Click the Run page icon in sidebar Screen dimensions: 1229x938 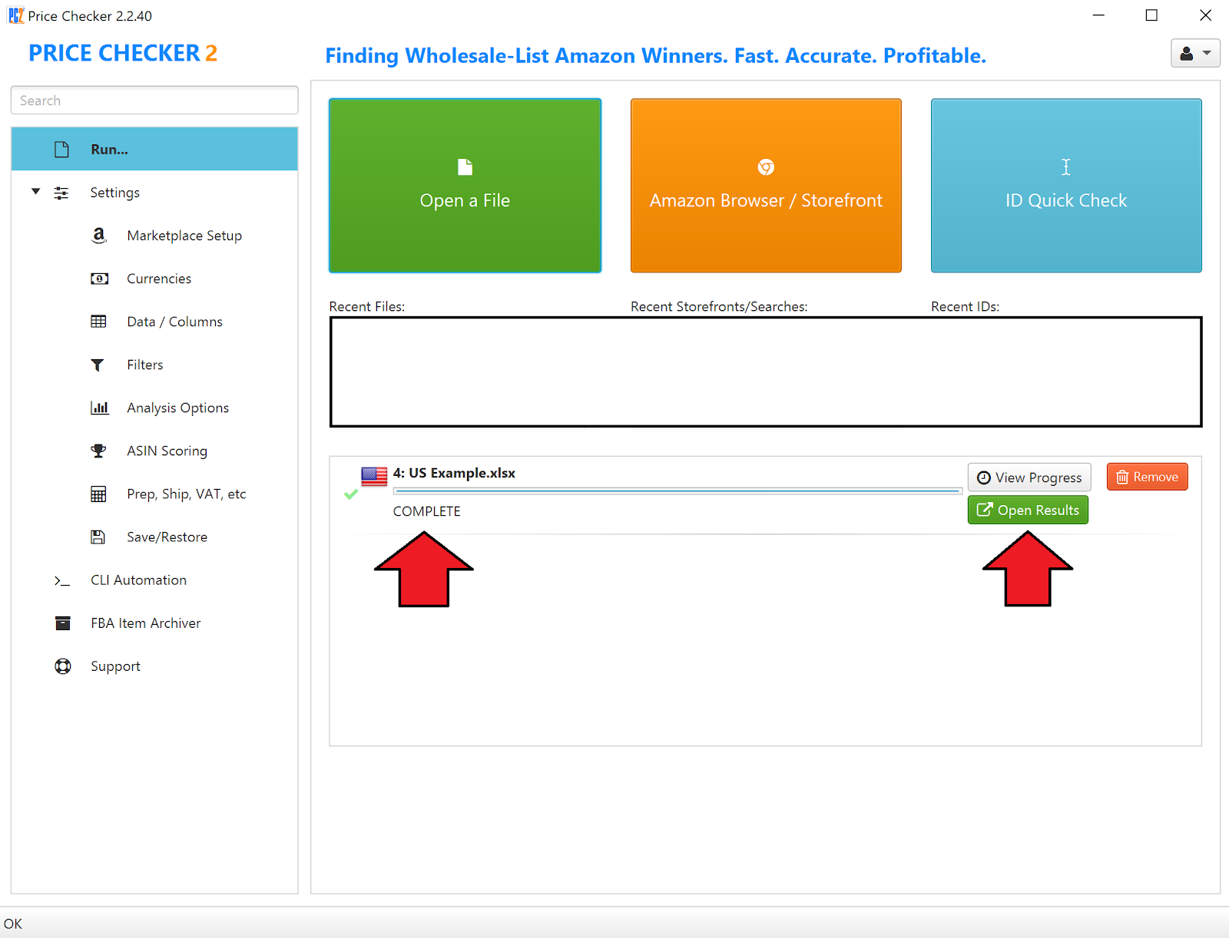tap(62, 150)
